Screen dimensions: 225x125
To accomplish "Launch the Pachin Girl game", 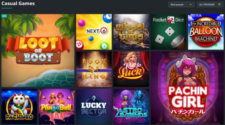I will click(x=187, y=88).
